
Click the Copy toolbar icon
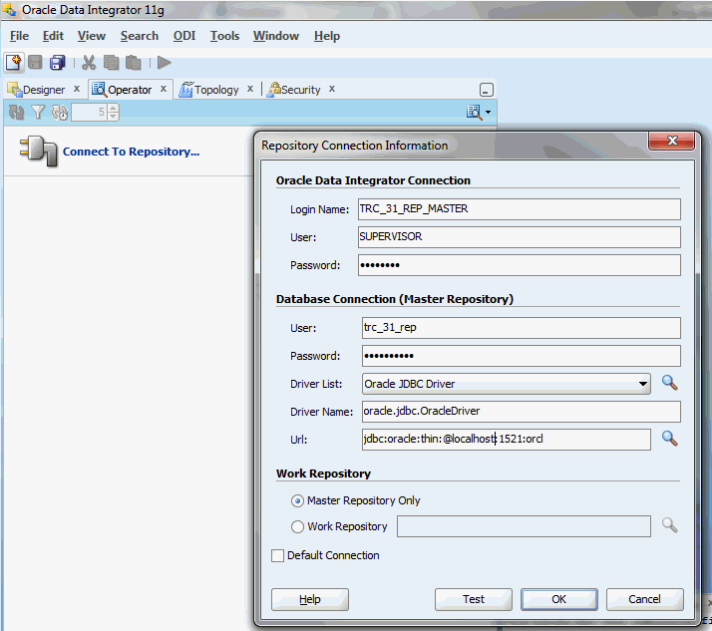coord(111,62)
